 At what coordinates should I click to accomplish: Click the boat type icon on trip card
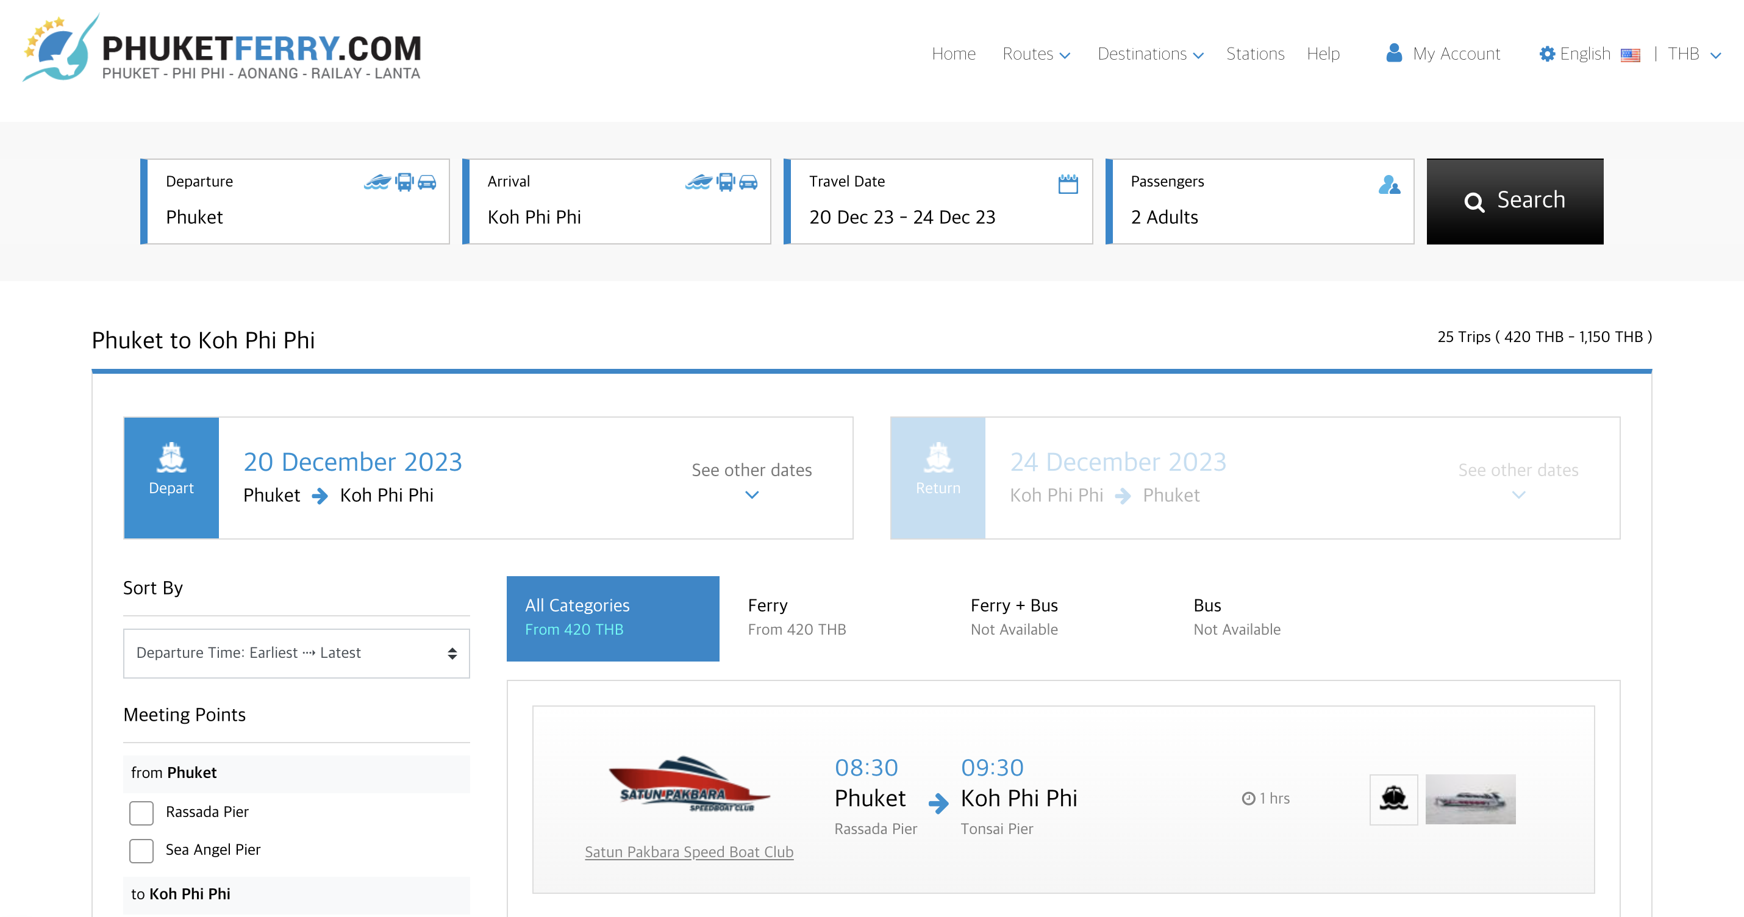click(x=1393, y=799)
